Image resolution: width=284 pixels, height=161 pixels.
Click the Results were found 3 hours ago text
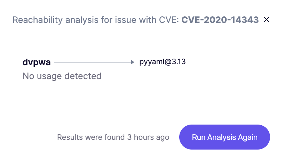pos(113,137)
